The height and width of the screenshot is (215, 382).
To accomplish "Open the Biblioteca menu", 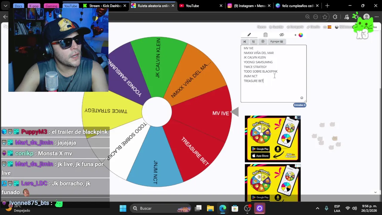I will (344, 27).
